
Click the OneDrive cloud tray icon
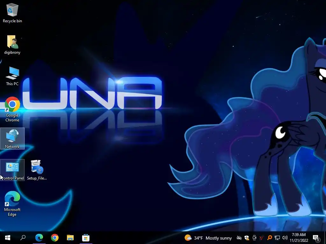[239, 238]
